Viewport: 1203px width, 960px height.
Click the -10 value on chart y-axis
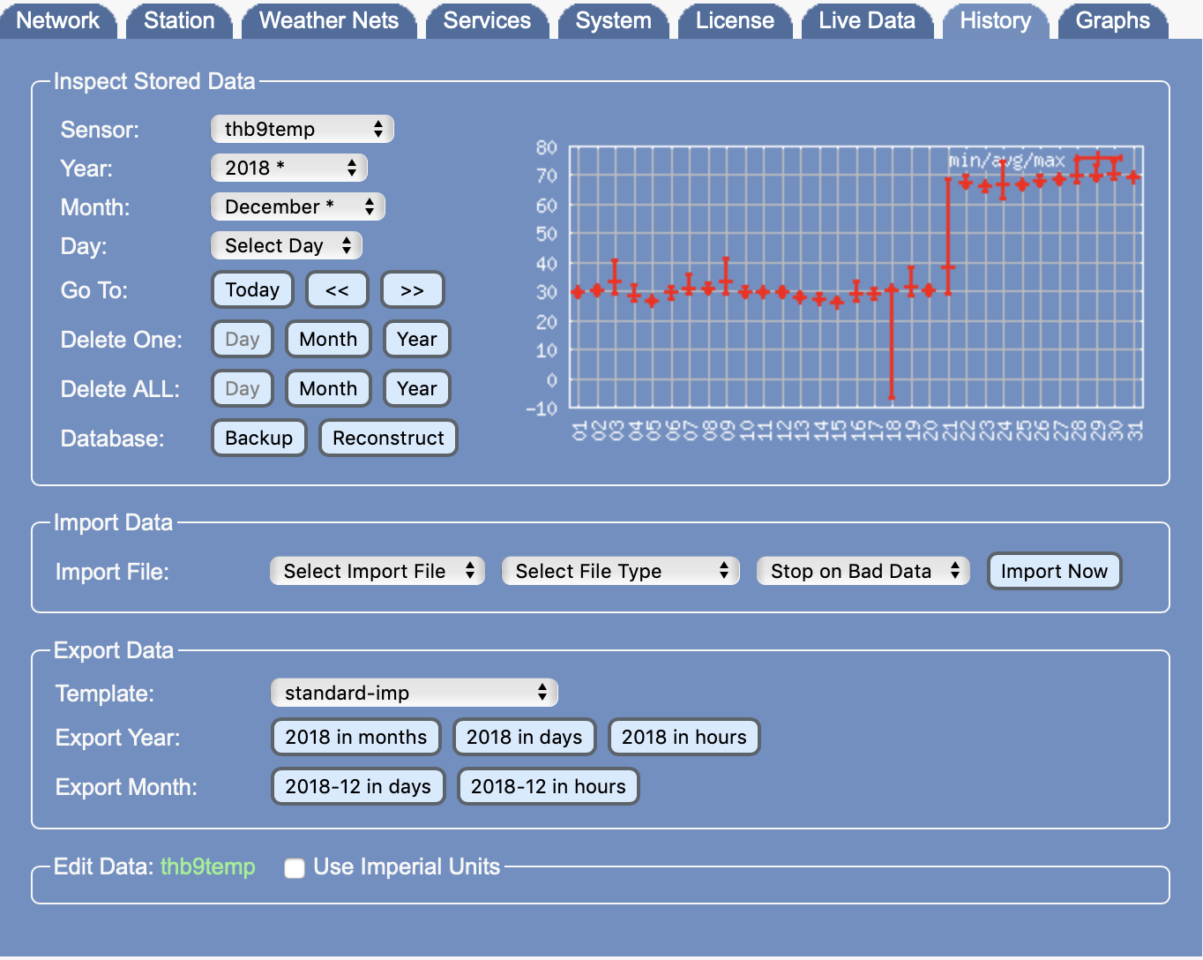(x=542, y=409)
